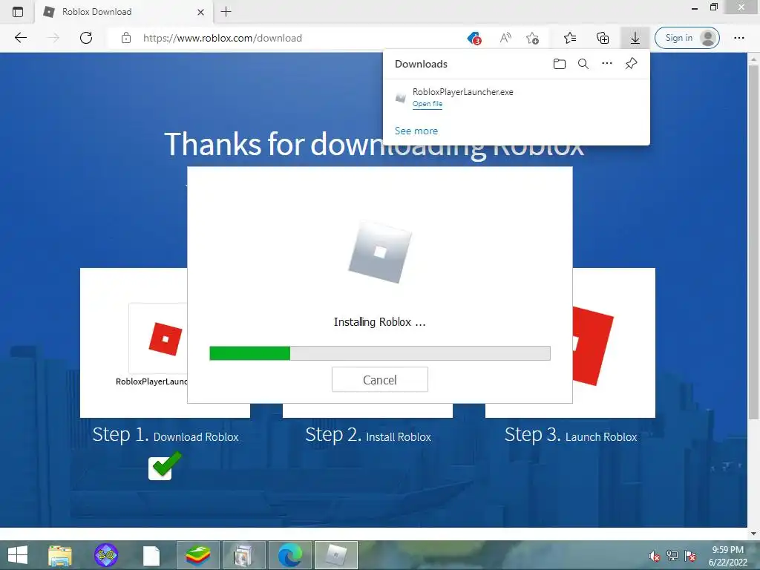760x570 pixels.
Task: Click the red Roblox launcher thumbnail in Step 1
Action: pos(166,338)
